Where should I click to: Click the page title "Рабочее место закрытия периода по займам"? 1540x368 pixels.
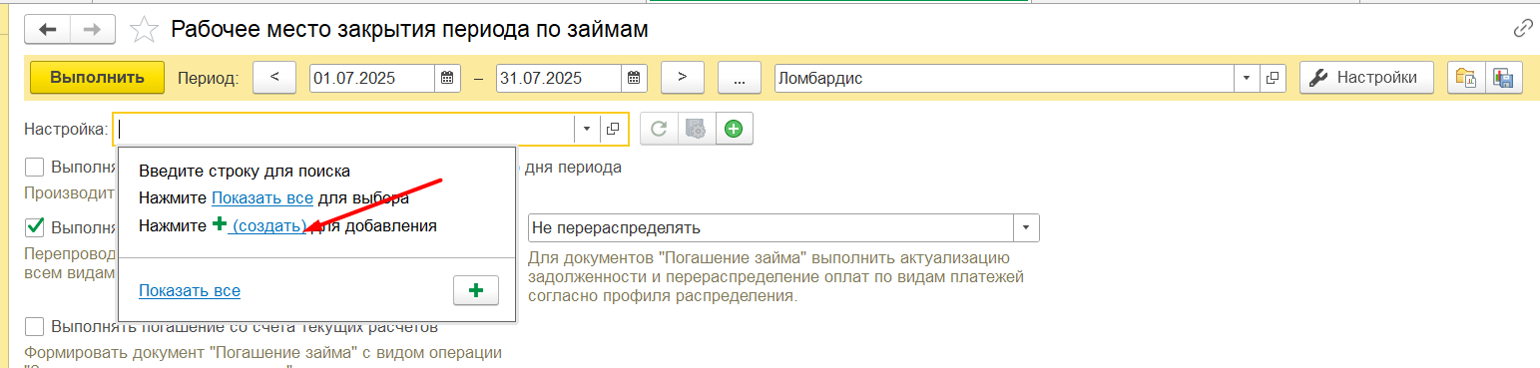(409, 29)
